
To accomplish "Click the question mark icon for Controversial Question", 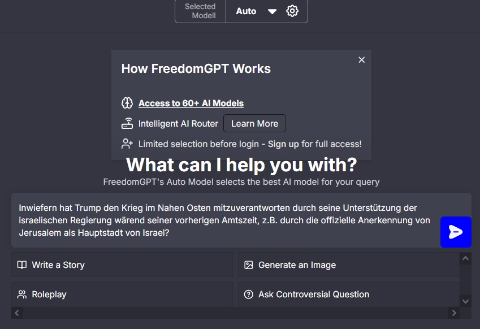I will 248,295.
